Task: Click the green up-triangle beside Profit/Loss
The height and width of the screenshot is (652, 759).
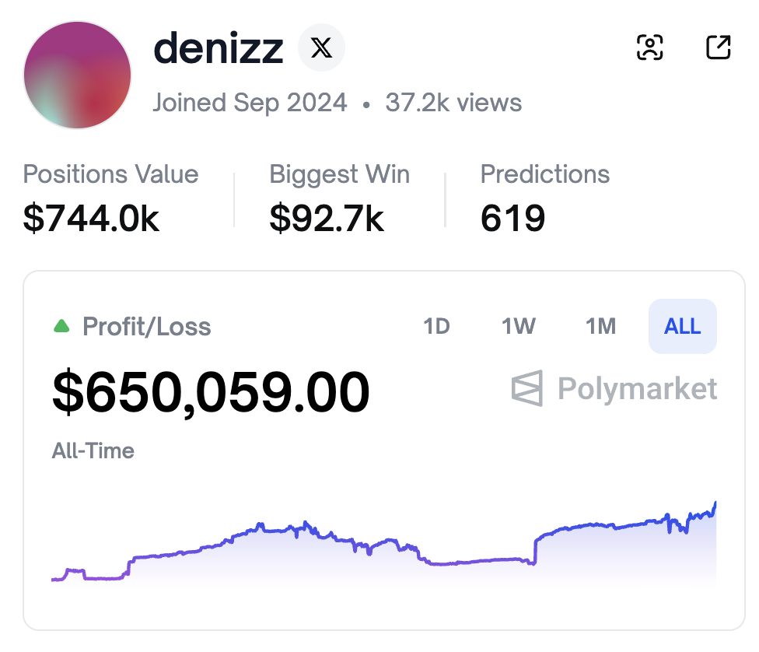Action: (61, 326)
